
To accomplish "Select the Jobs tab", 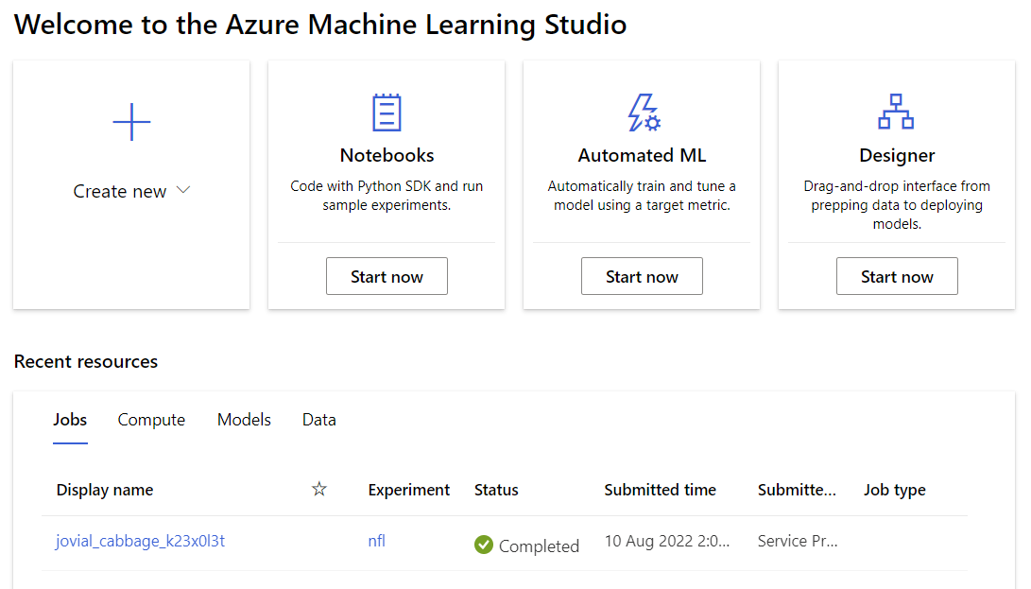I will [x=70, y=420].
